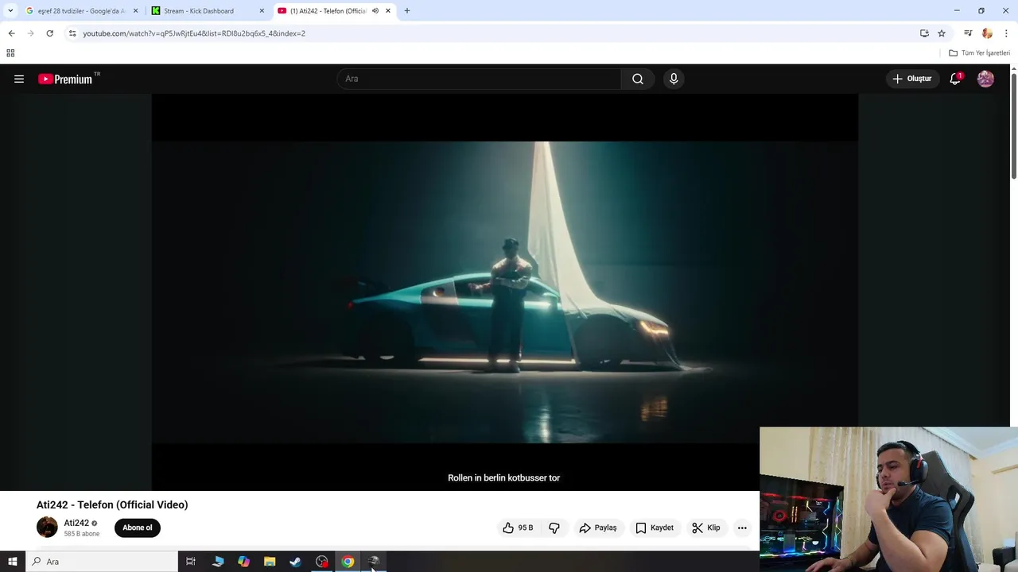The width and height of the screenshot is (1018, 572).
Task: Click the page vertical scrollbar thumb
Action: point(1014,127)
